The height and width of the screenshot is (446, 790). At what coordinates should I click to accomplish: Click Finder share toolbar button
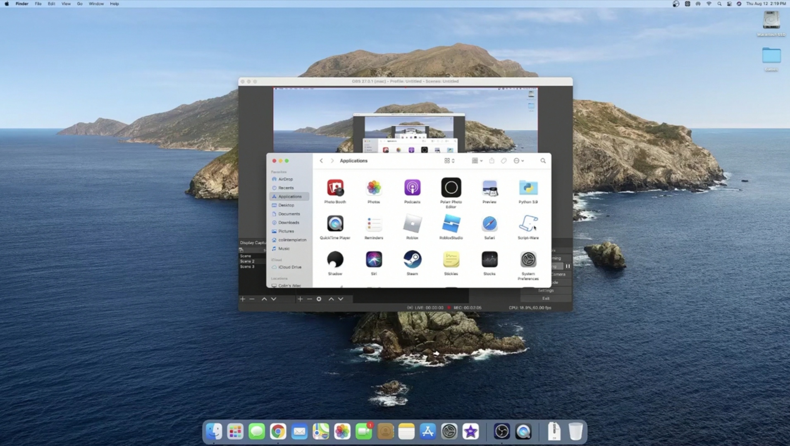coord(492,161)
